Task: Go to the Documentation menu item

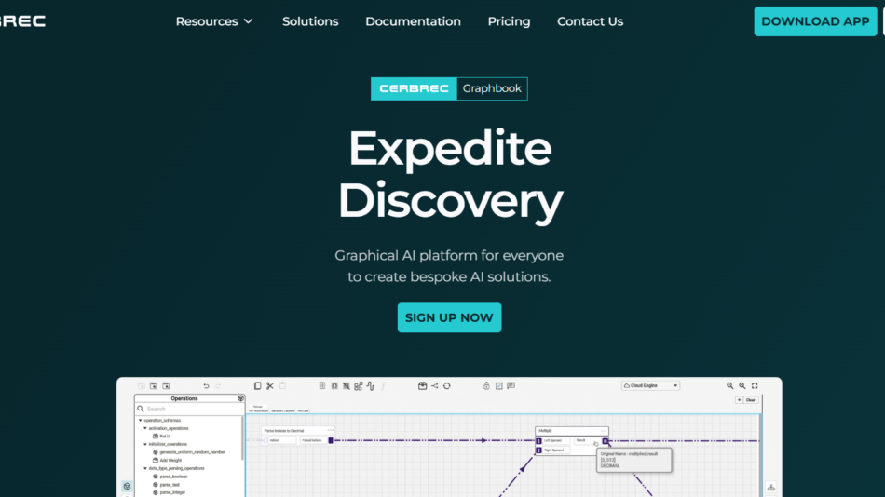Action: [x=413, y=21]
